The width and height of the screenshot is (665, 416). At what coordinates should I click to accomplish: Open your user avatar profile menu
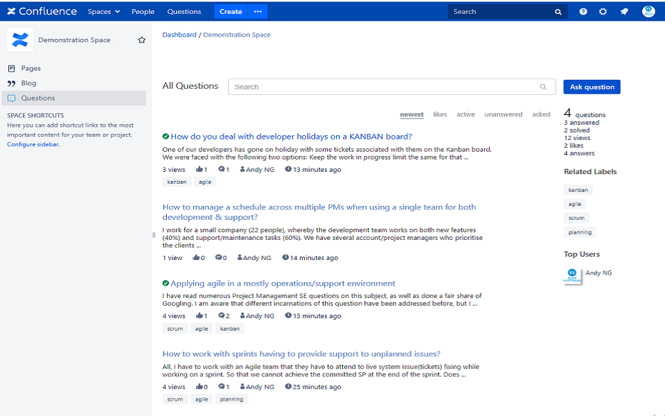648,11
